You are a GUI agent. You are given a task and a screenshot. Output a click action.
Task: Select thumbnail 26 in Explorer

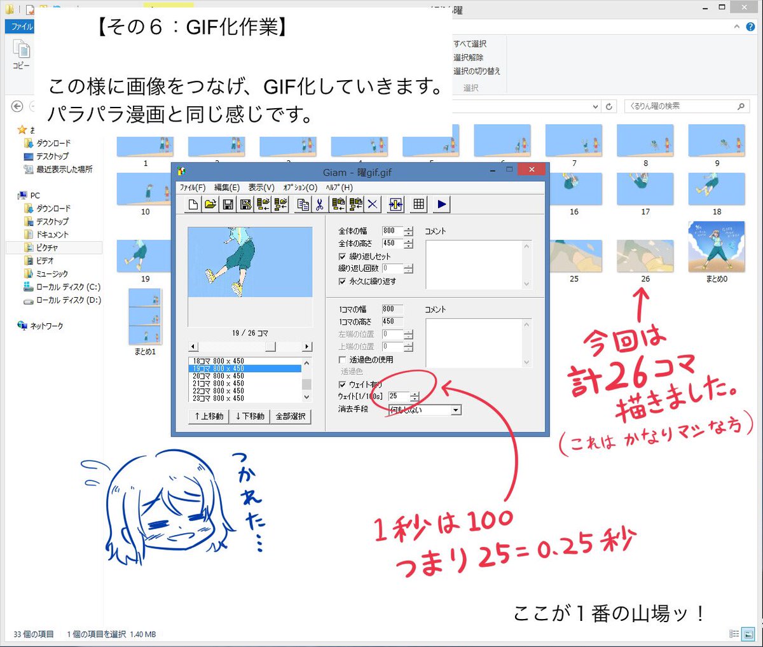[645, 261]
